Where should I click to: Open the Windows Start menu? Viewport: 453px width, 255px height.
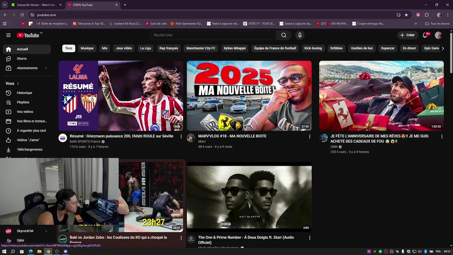4,251
